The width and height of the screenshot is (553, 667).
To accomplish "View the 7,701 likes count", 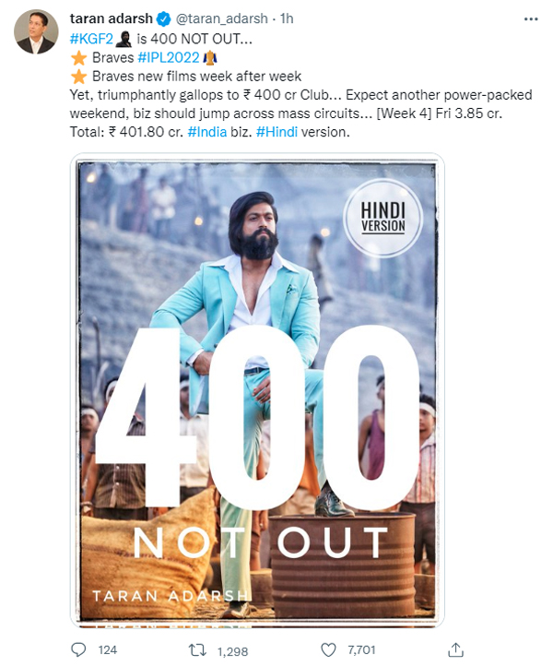I will pos(361,650).
